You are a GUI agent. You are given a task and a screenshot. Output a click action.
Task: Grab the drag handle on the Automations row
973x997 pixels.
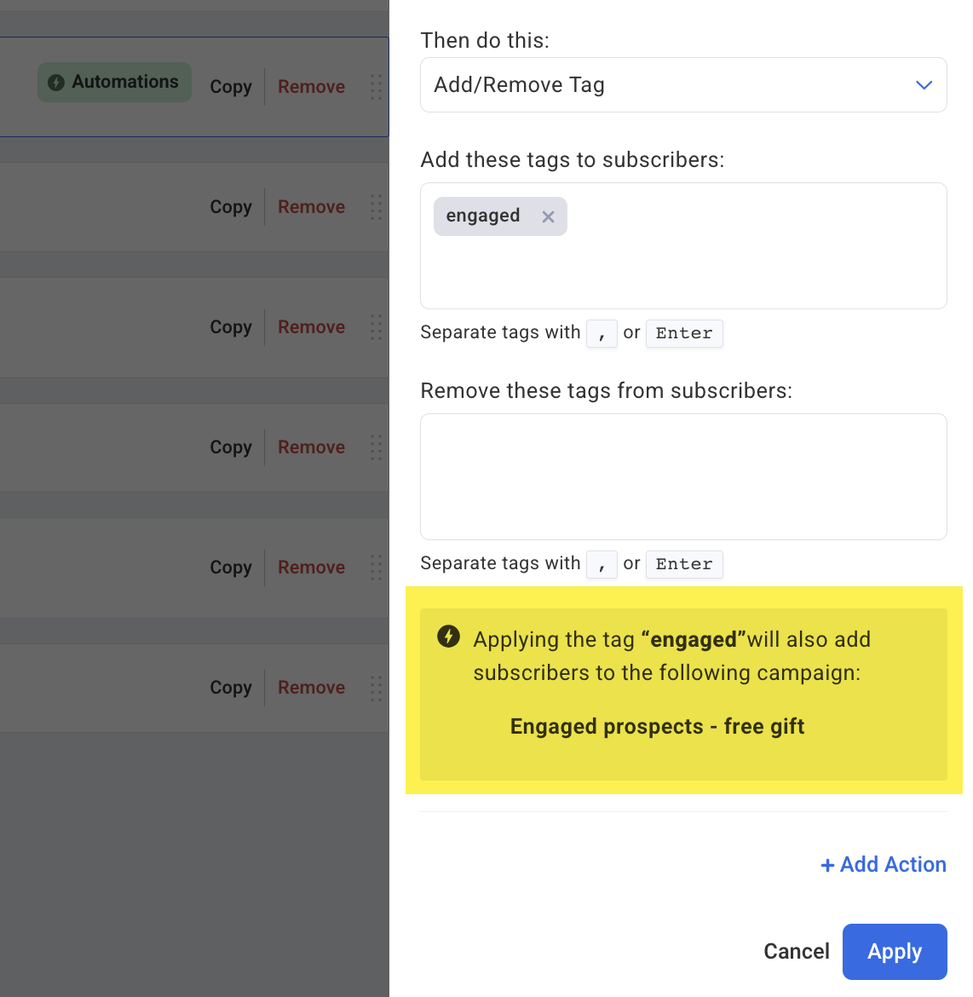click(x=377, y=87)
